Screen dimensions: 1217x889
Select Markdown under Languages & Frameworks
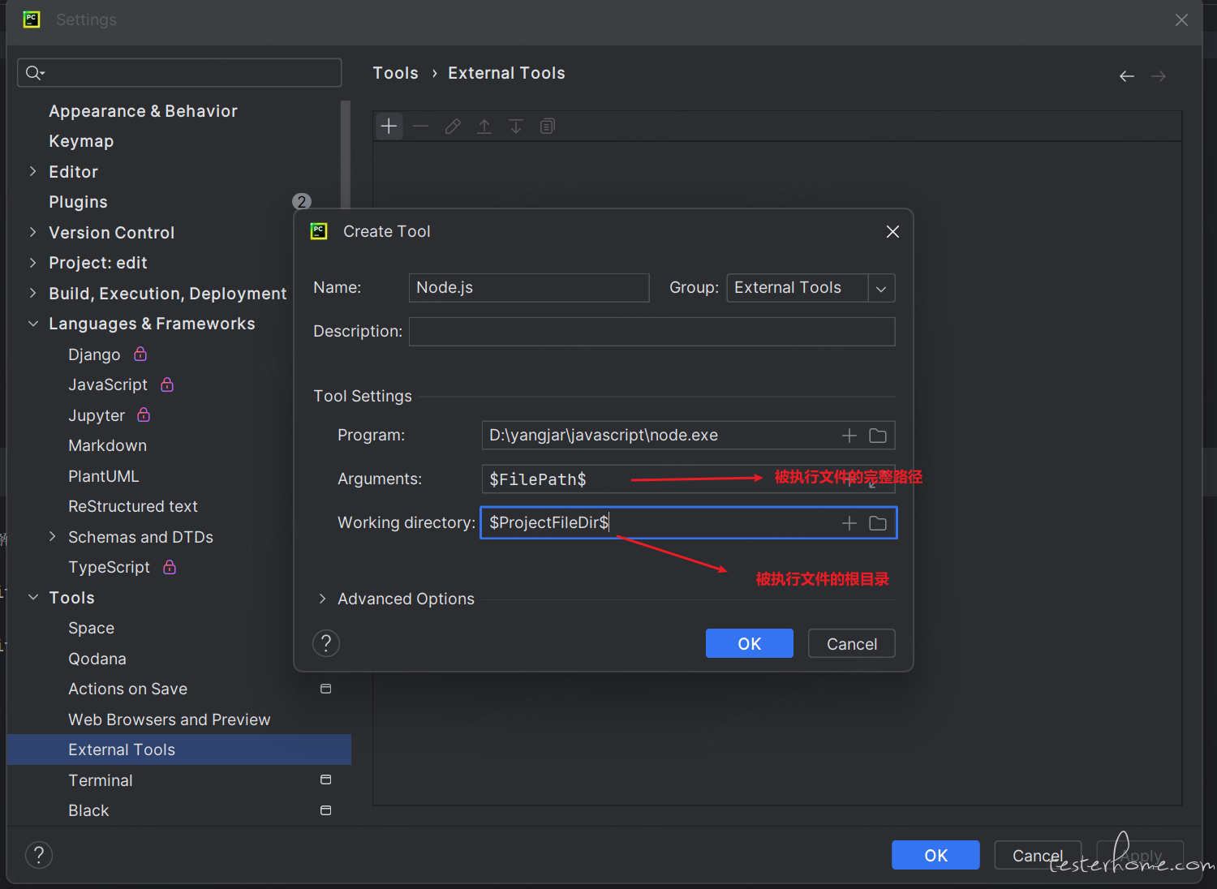point(107,445)
